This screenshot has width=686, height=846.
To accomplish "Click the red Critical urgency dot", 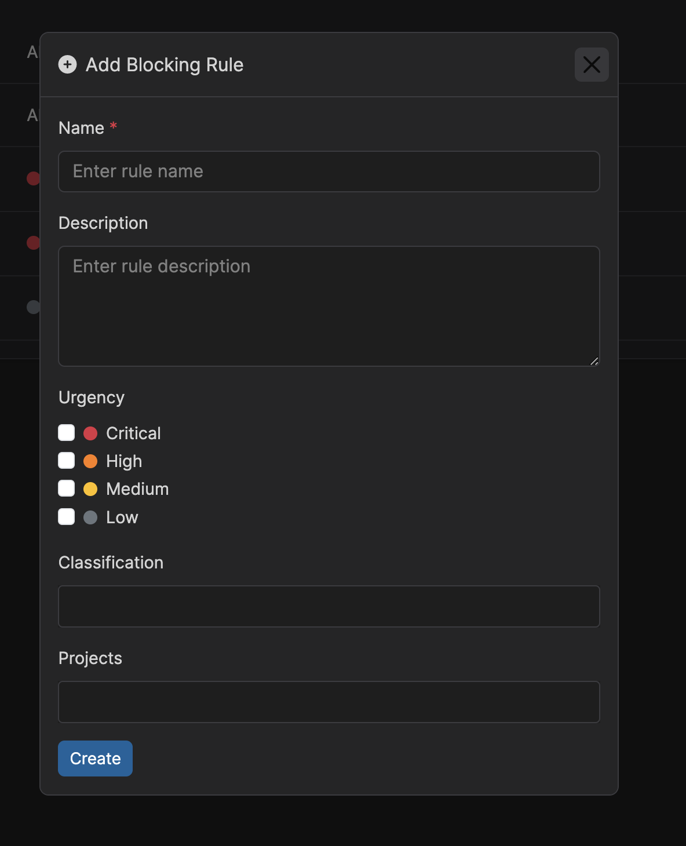I will [90, 433].
